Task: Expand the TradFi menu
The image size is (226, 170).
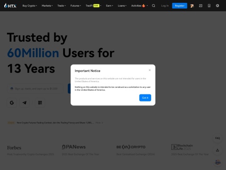Action: [93, 6]
